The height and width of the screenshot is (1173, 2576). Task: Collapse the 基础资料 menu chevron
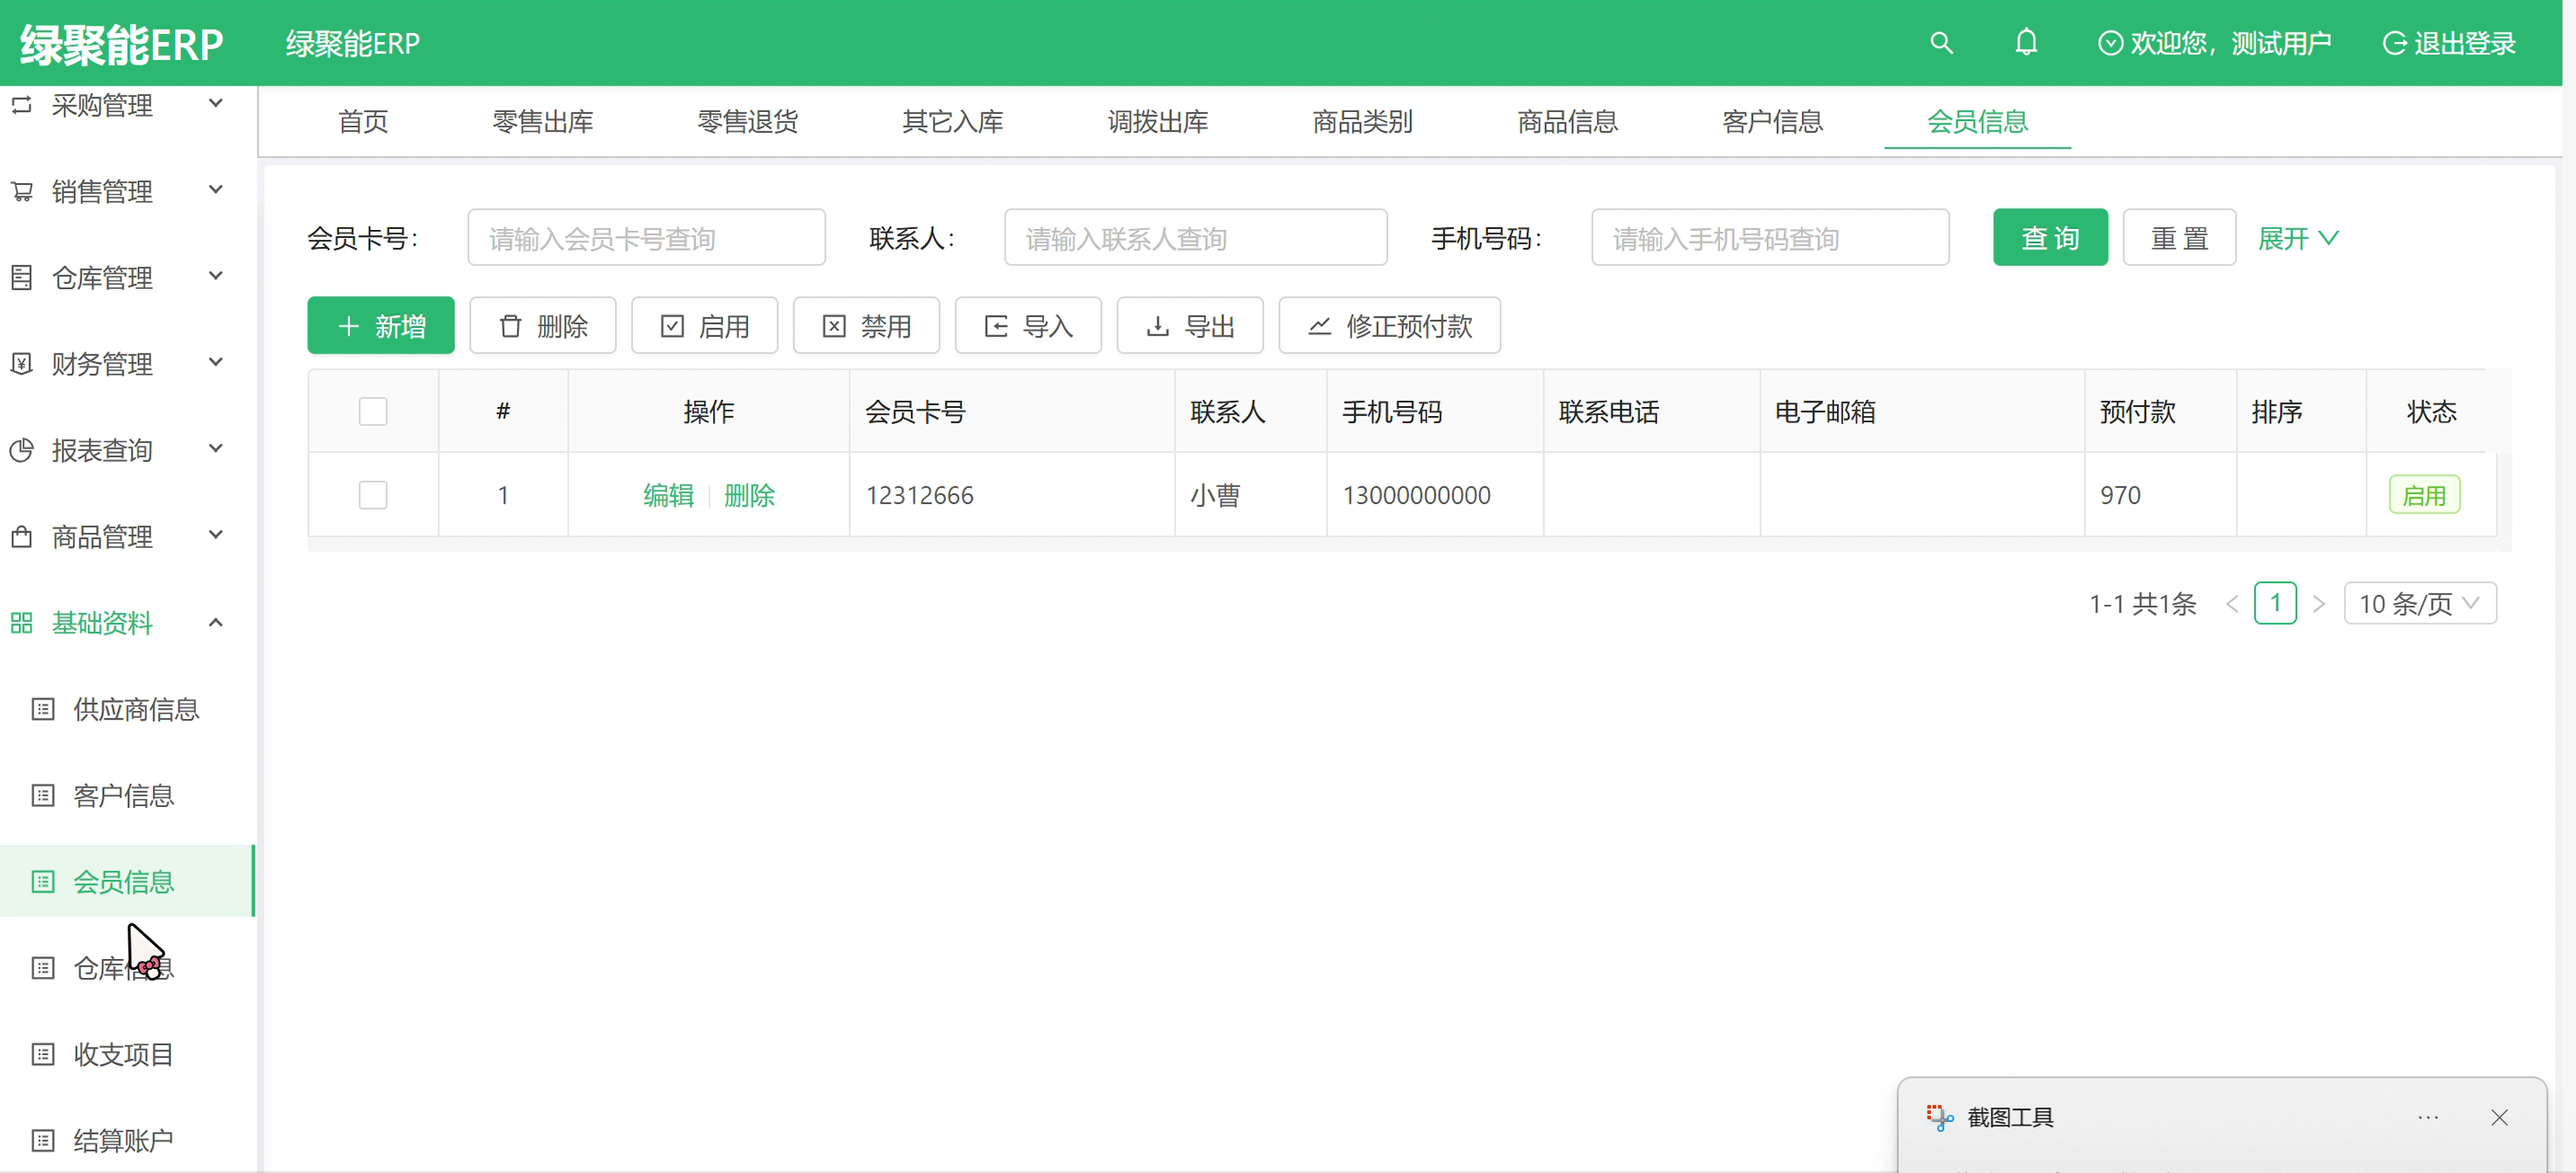point(215,622)
